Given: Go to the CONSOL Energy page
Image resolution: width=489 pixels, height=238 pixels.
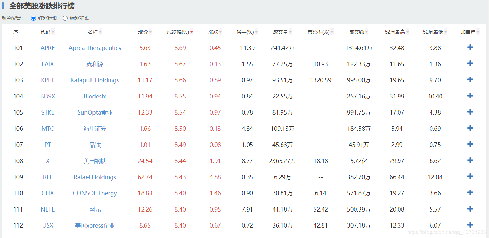Looking at the screenshot, I should [x=95, y=193].
